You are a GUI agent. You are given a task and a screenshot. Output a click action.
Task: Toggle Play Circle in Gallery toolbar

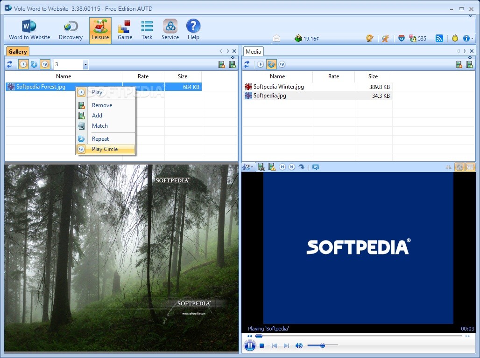point(45,64)
